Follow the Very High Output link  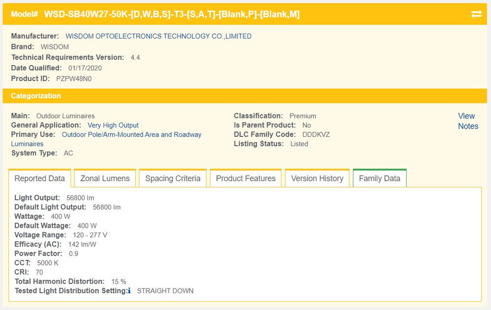coord(113,125)
